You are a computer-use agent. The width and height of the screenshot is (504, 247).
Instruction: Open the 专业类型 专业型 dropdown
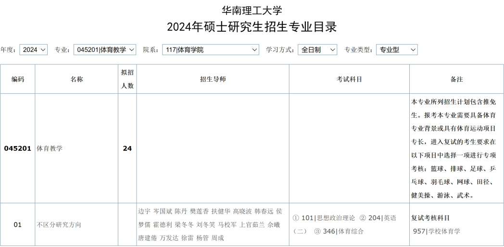(x=397, y=50)
